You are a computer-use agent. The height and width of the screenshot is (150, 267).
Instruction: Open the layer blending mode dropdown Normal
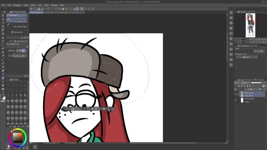[244, 83]
